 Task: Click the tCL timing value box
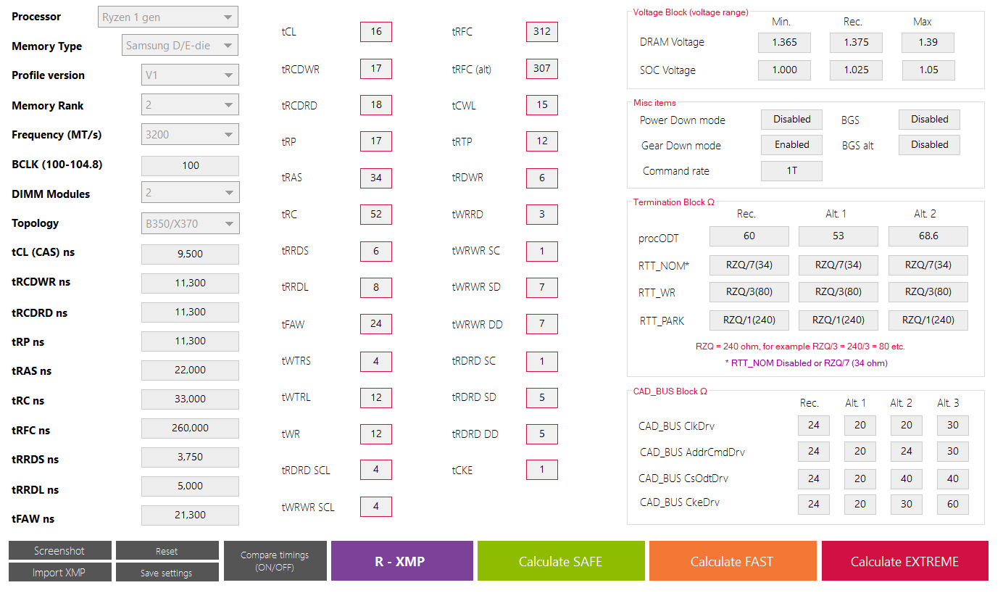pyautogui.click(x=375, y=32)
